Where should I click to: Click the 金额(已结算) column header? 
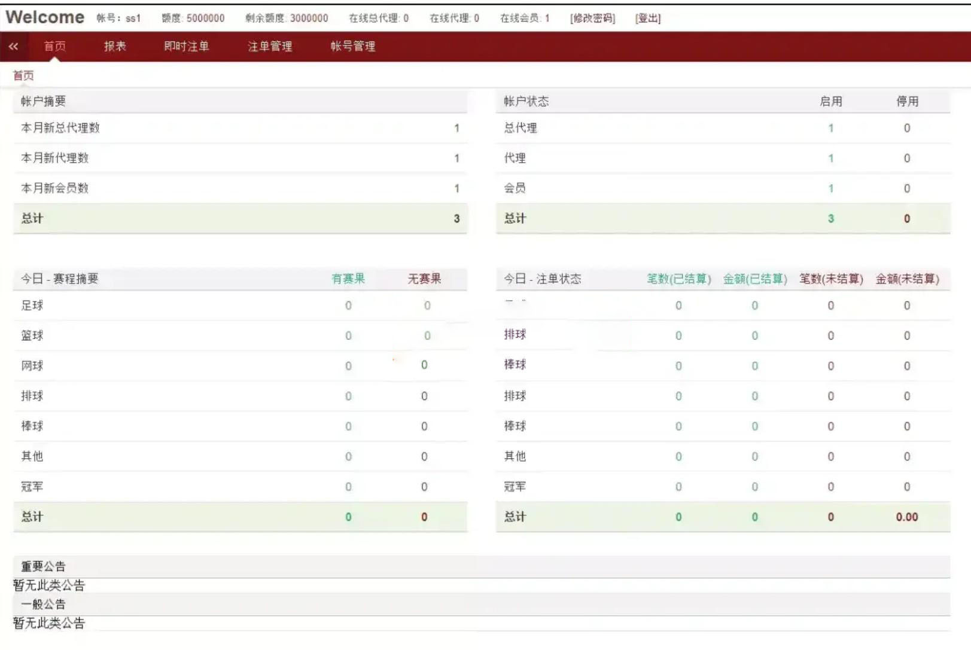(x=754, y=279)
